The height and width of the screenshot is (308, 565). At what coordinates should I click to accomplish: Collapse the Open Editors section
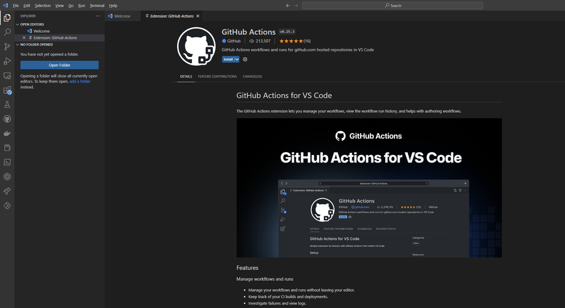click(18, 24)
